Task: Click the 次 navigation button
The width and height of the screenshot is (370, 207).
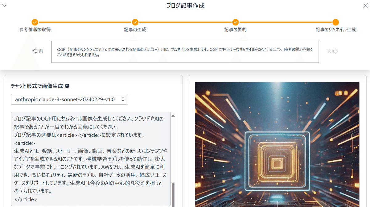Action: [x=332, y=51]
